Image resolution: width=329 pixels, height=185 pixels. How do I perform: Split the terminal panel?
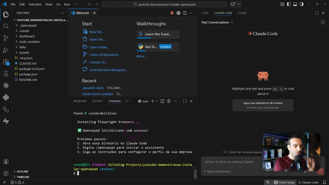click(x=162, y=101)
